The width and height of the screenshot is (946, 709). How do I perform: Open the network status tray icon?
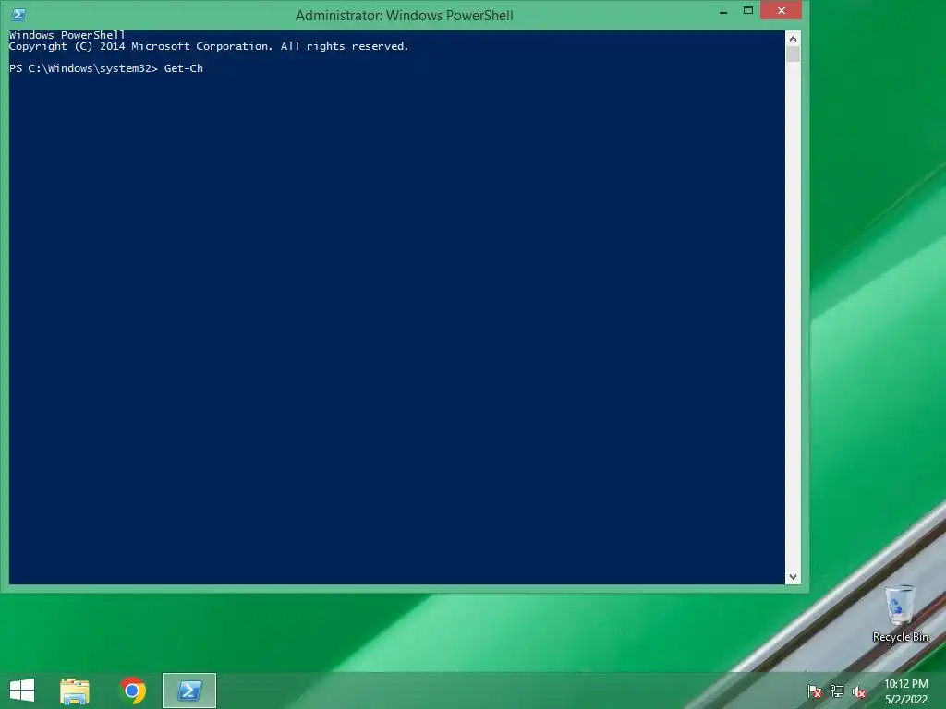point(837,691)
